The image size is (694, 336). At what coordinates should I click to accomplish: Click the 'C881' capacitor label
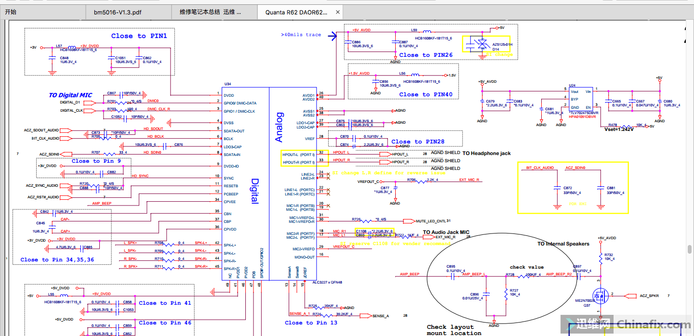pos(611,188)
